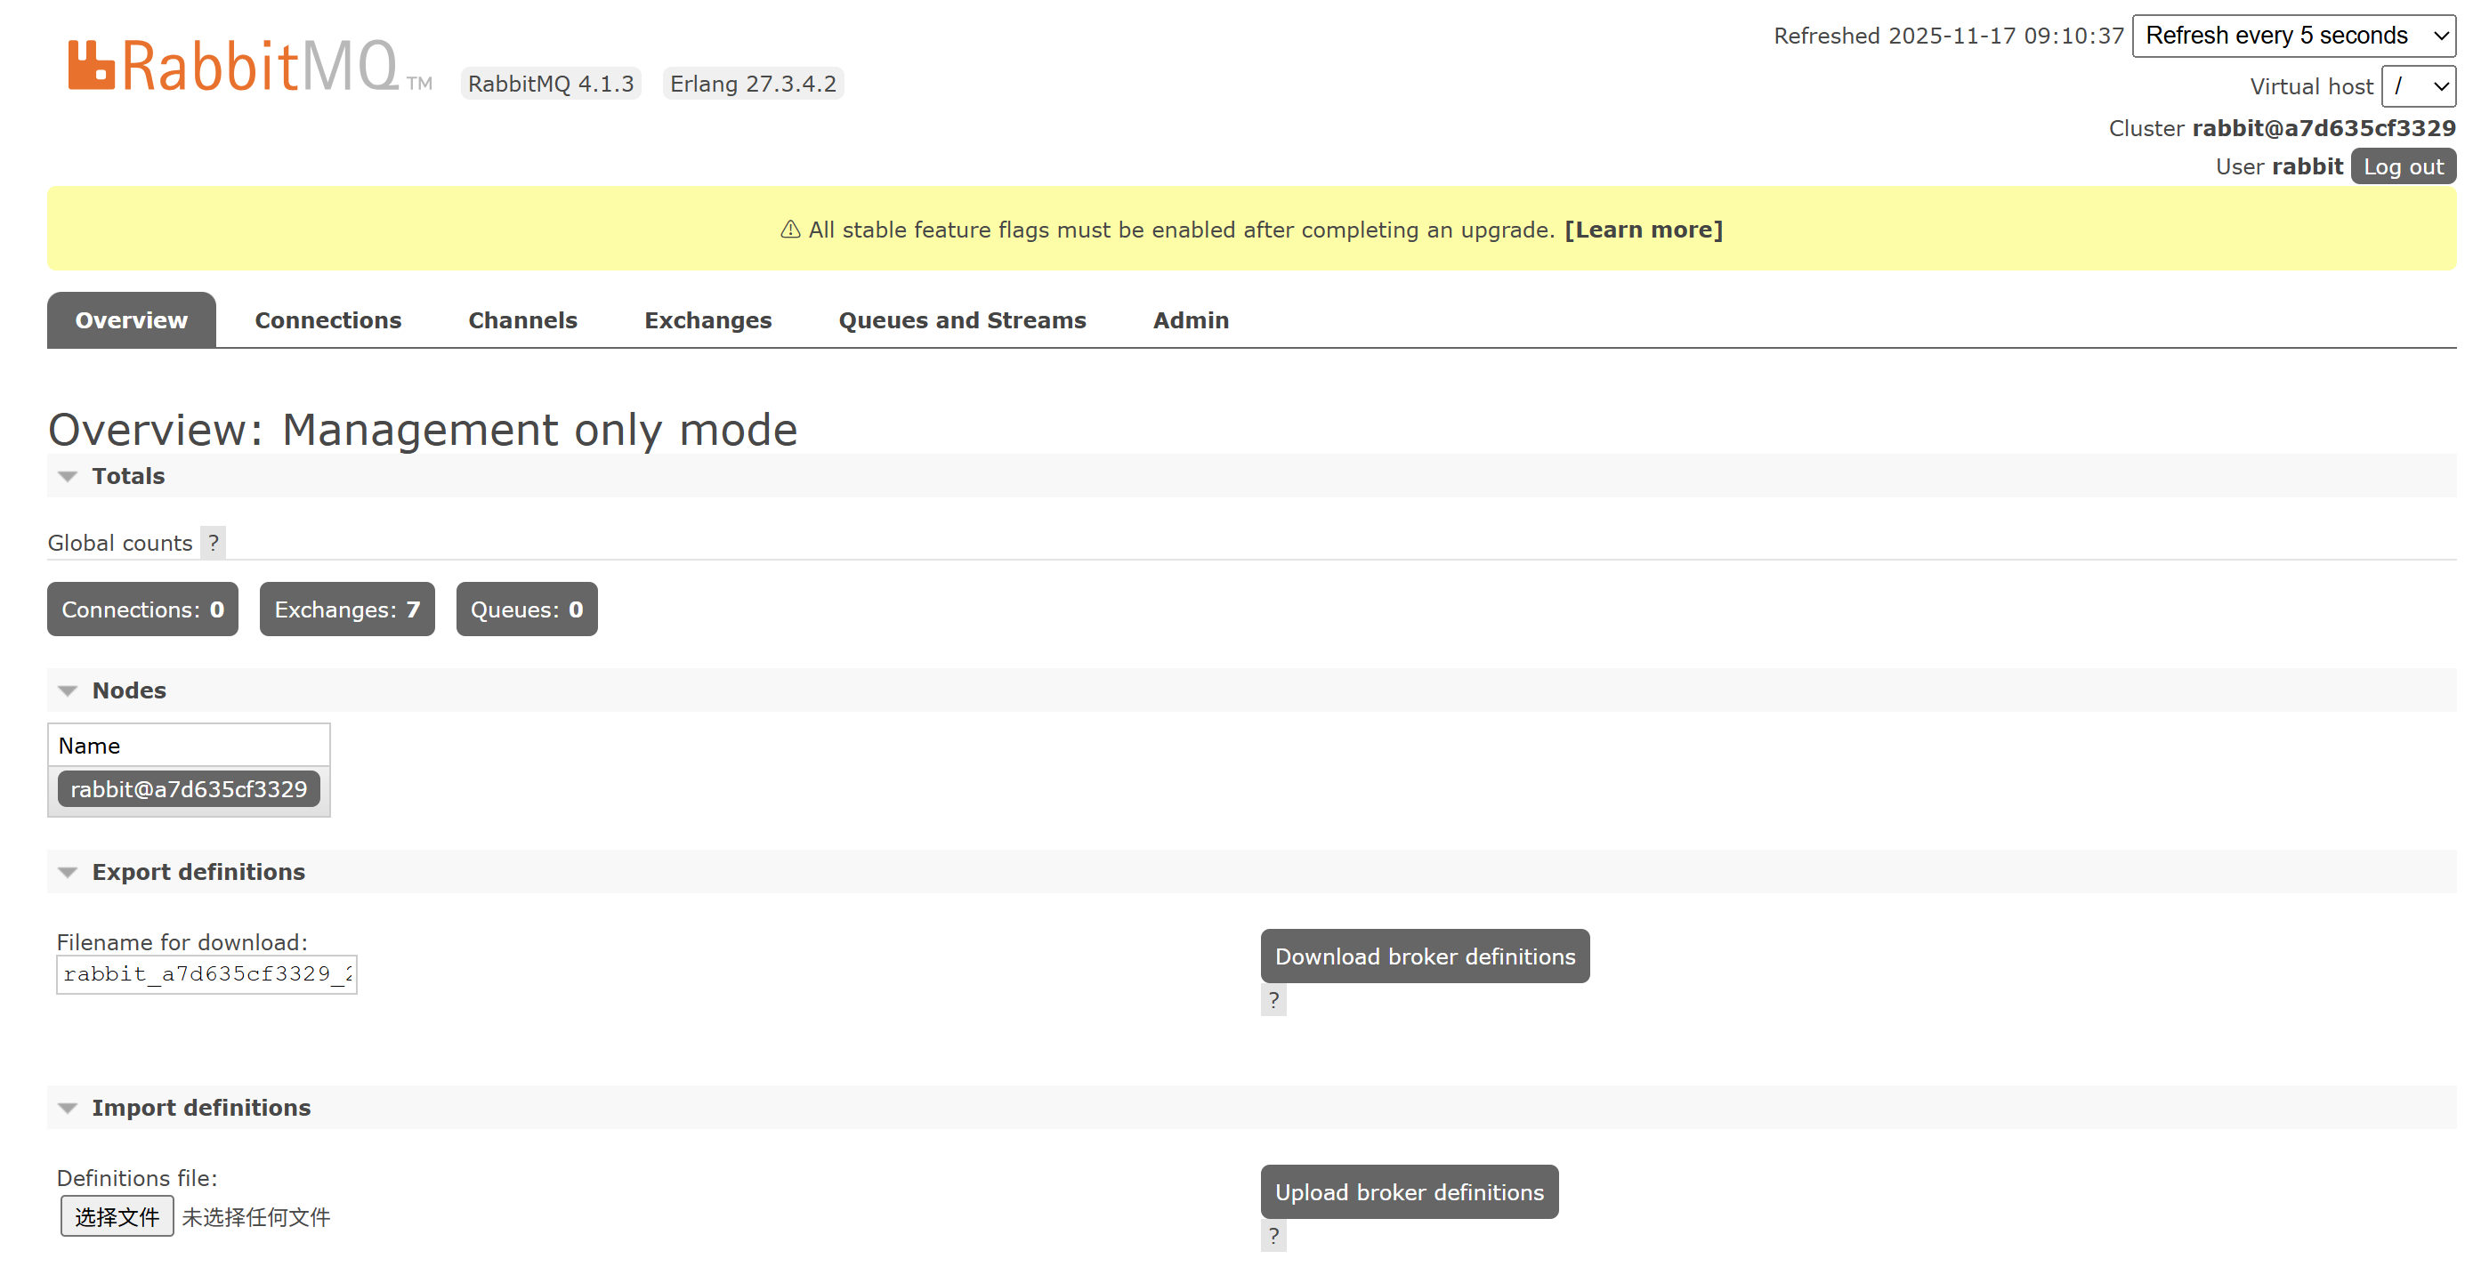Screen dimensions: 2481x1267
Task: Click Upload broker definitions button
Action: pyautogui.click(x=1409, y=1192)
